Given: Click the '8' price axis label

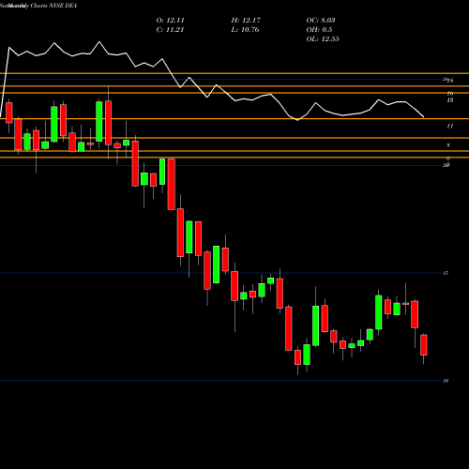Looking at the screenshot, I should pyautogui.click(x=448, y=145).
